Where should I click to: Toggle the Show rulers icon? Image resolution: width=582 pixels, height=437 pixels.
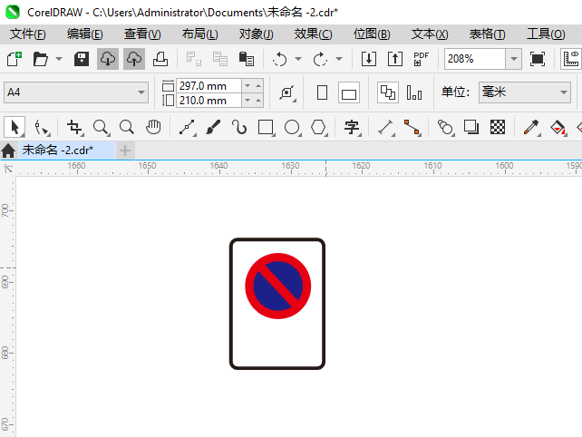pos(571,59)
